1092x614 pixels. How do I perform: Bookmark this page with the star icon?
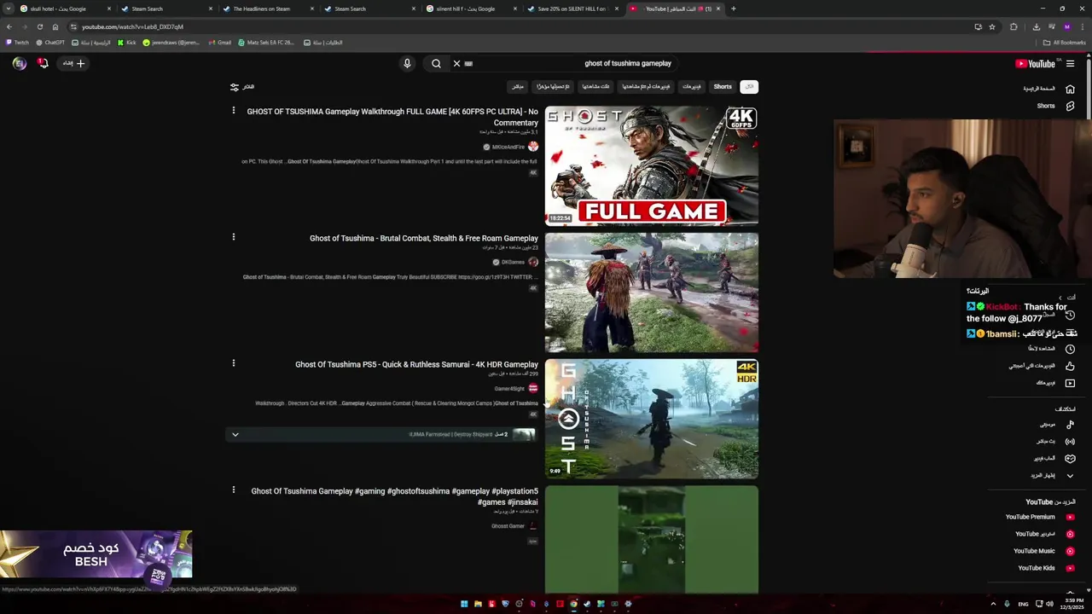(991, 26)
